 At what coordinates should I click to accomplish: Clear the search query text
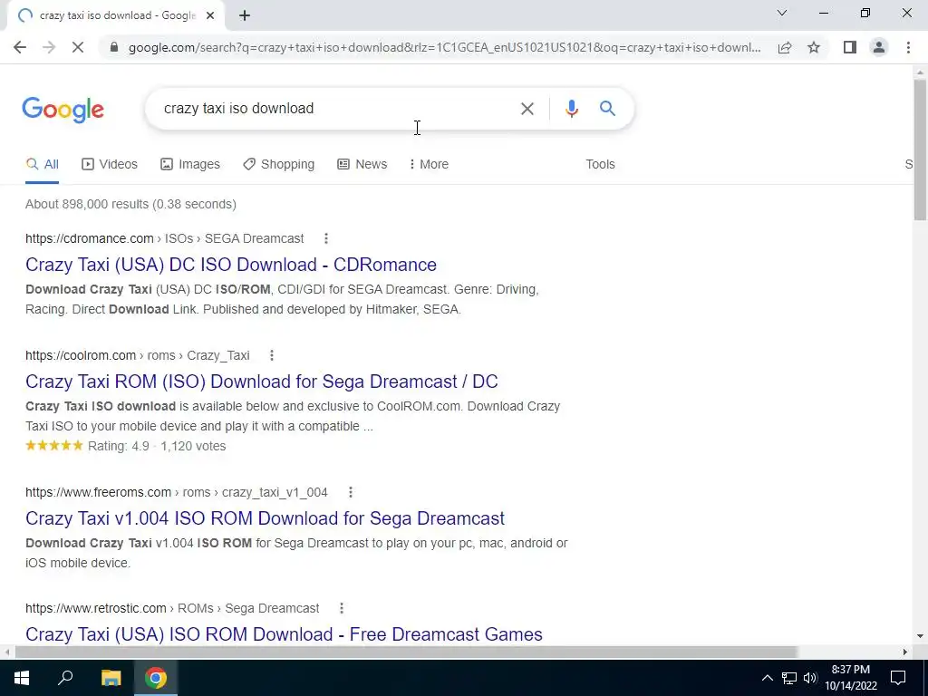click(527, 109)
